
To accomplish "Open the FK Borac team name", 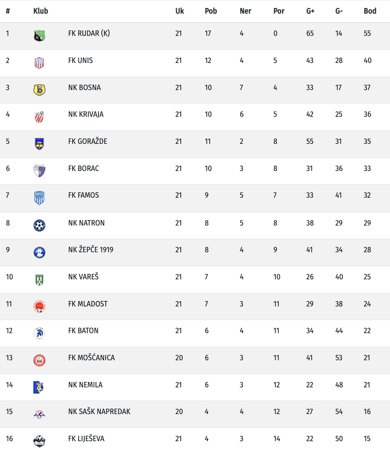I will pyautogui.click(x=84, y=168).
